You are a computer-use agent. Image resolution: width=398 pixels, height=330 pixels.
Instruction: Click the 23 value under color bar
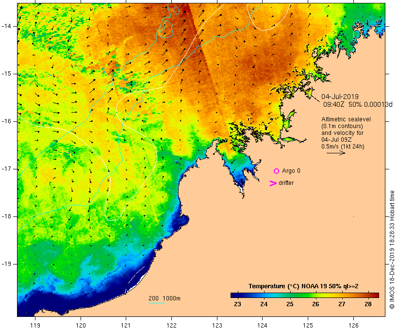(237, 304)
